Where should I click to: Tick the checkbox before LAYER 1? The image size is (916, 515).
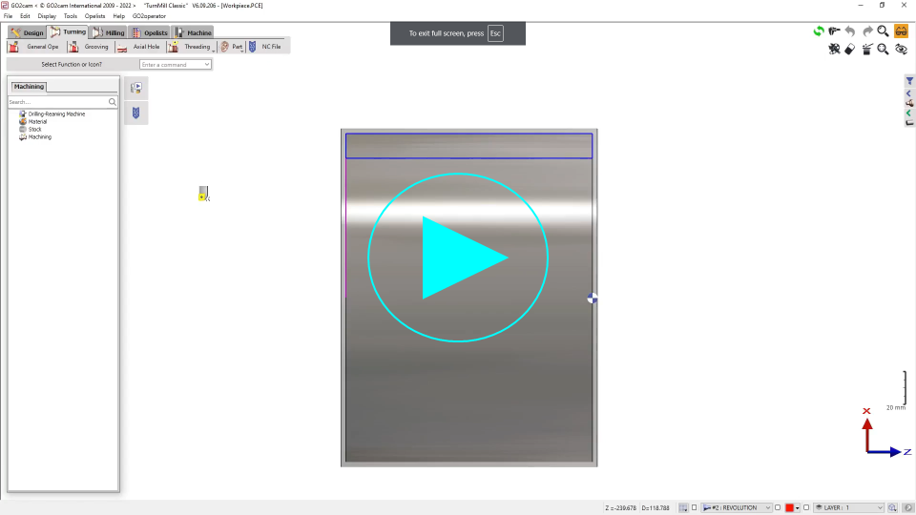(x=807, y=508)
